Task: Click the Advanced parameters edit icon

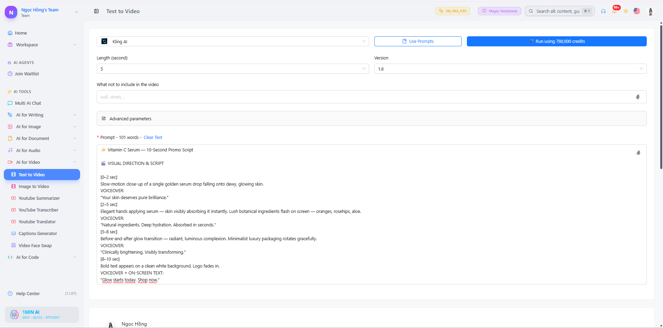Action: pyautogui.click(x=104, y=119)
